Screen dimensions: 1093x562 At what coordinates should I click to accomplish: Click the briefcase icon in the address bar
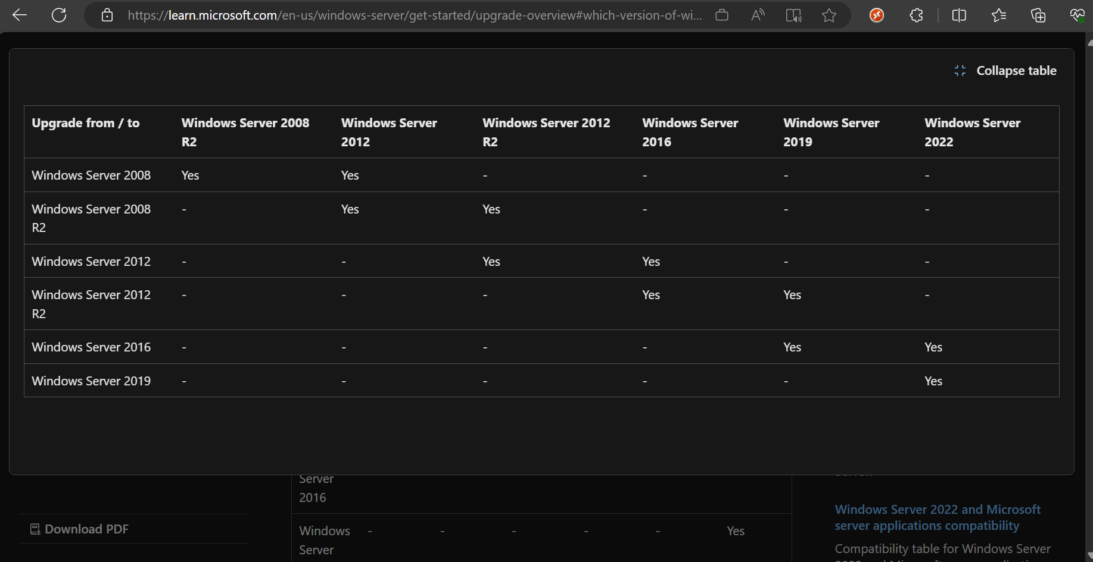[722, 15]
